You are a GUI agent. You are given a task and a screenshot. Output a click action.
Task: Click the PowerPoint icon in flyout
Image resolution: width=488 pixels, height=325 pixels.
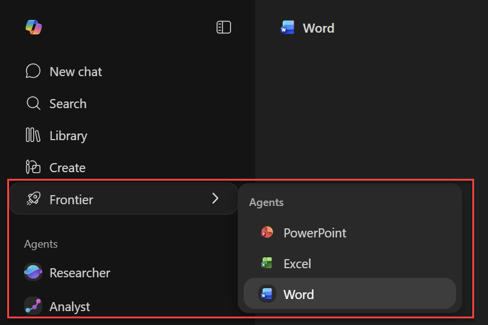[267, 233]
